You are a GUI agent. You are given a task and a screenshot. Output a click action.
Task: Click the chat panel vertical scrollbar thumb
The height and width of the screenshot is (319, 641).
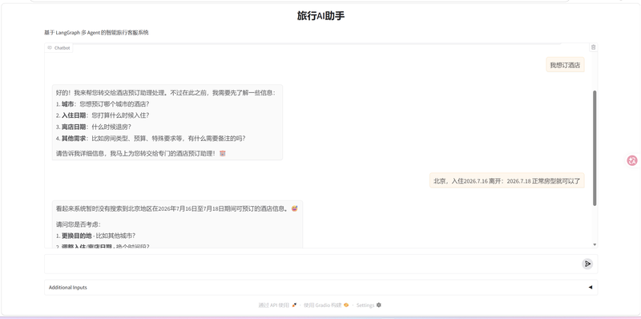tap(595, 148)
